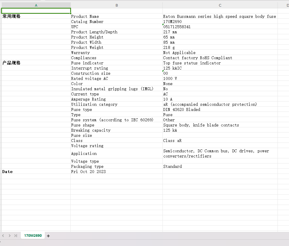
Task: Select the 1000 V value
Action: 220,78
